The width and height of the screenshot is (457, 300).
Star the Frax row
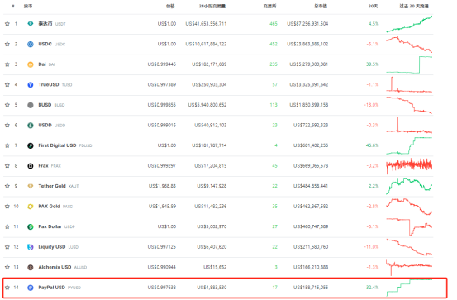[7, 165]
